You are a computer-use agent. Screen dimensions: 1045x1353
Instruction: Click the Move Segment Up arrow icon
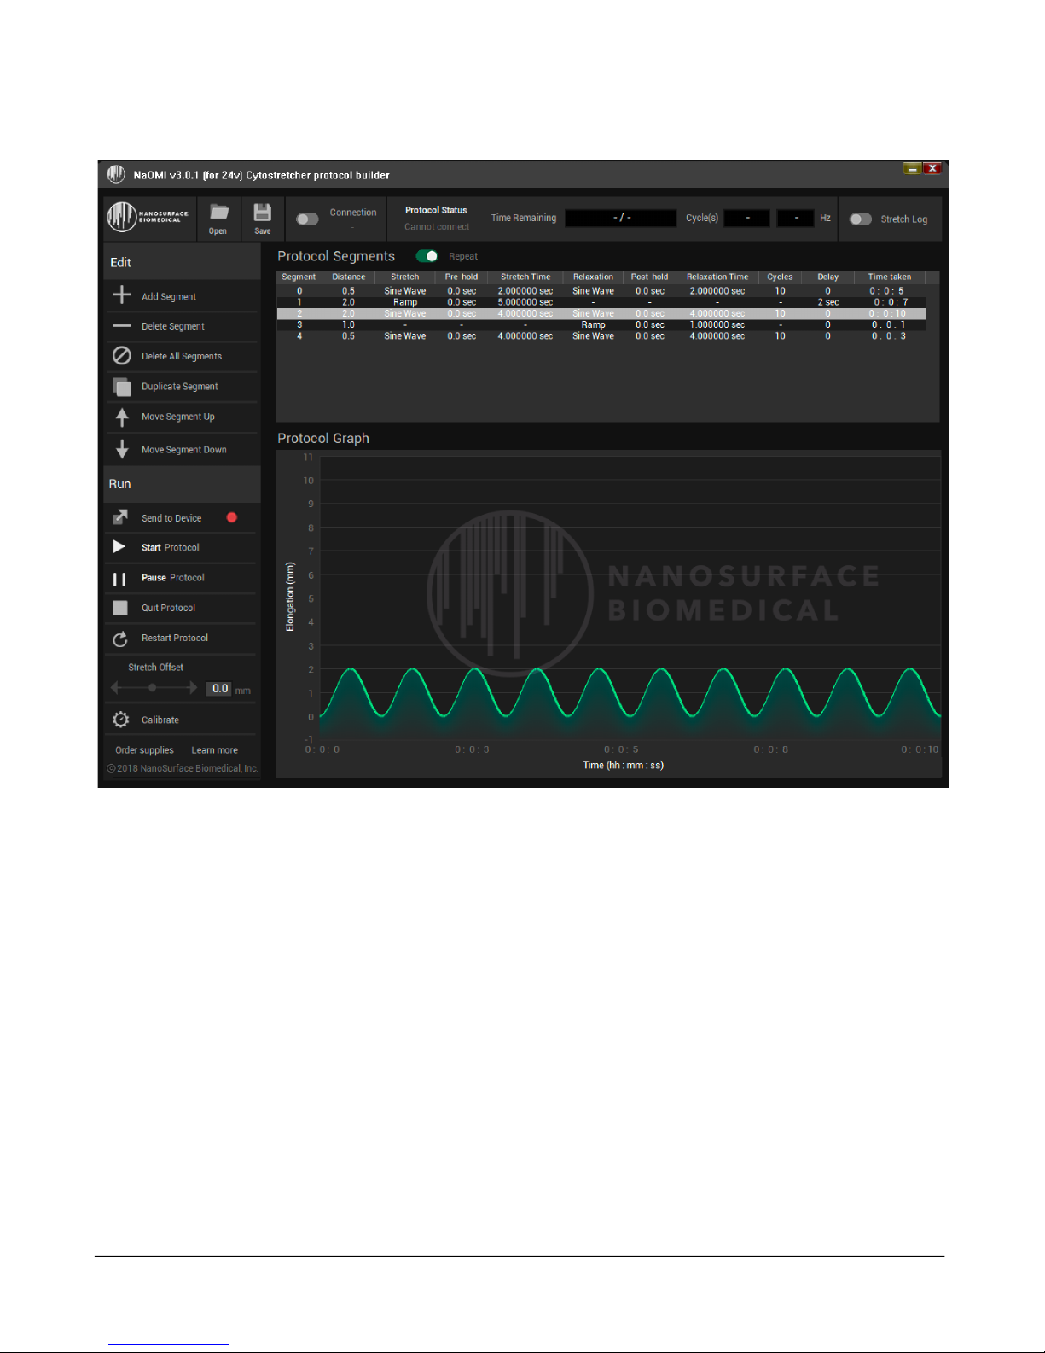pos(122,417)
